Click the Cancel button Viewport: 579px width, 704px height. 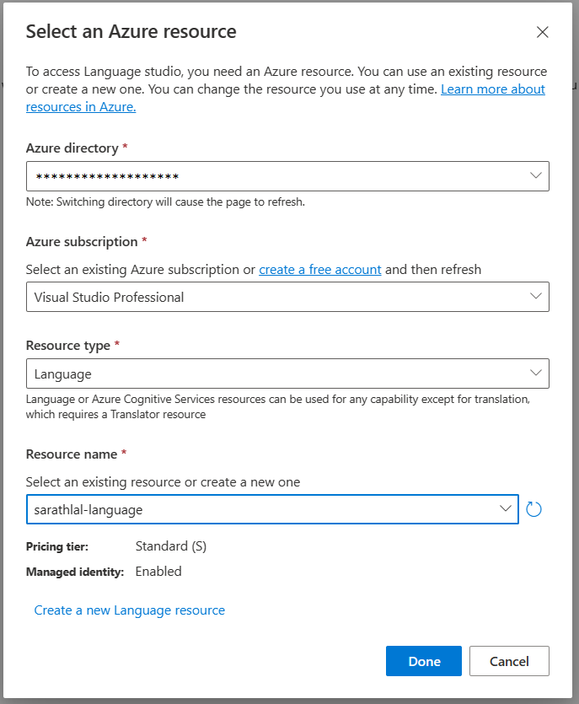(x=509, y=661)
